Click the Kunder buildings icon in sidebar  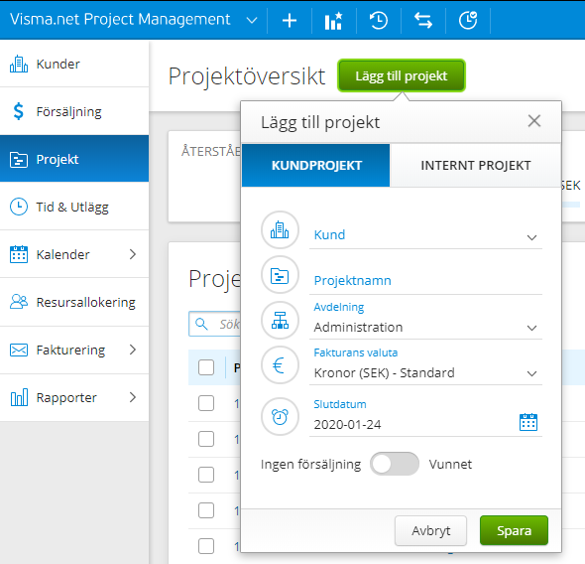(x=19, y=64)
